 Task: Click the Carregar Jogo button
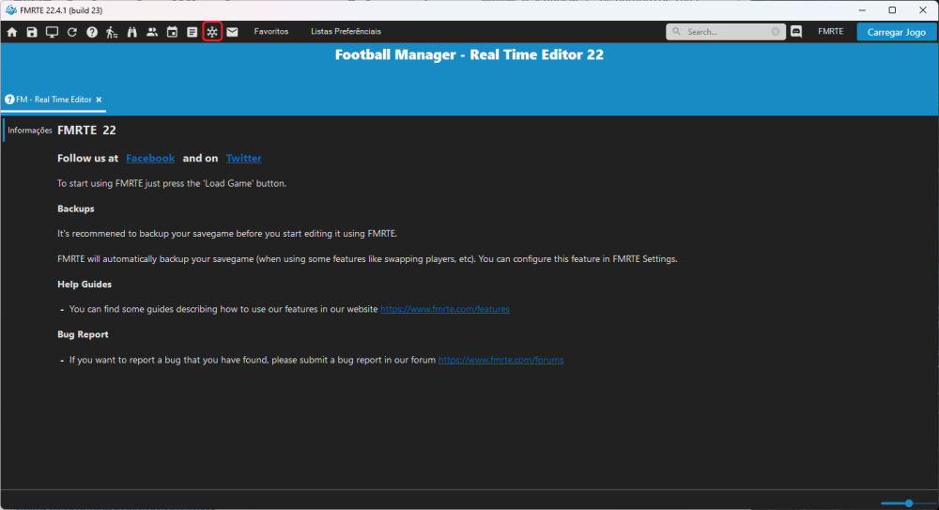896,32
